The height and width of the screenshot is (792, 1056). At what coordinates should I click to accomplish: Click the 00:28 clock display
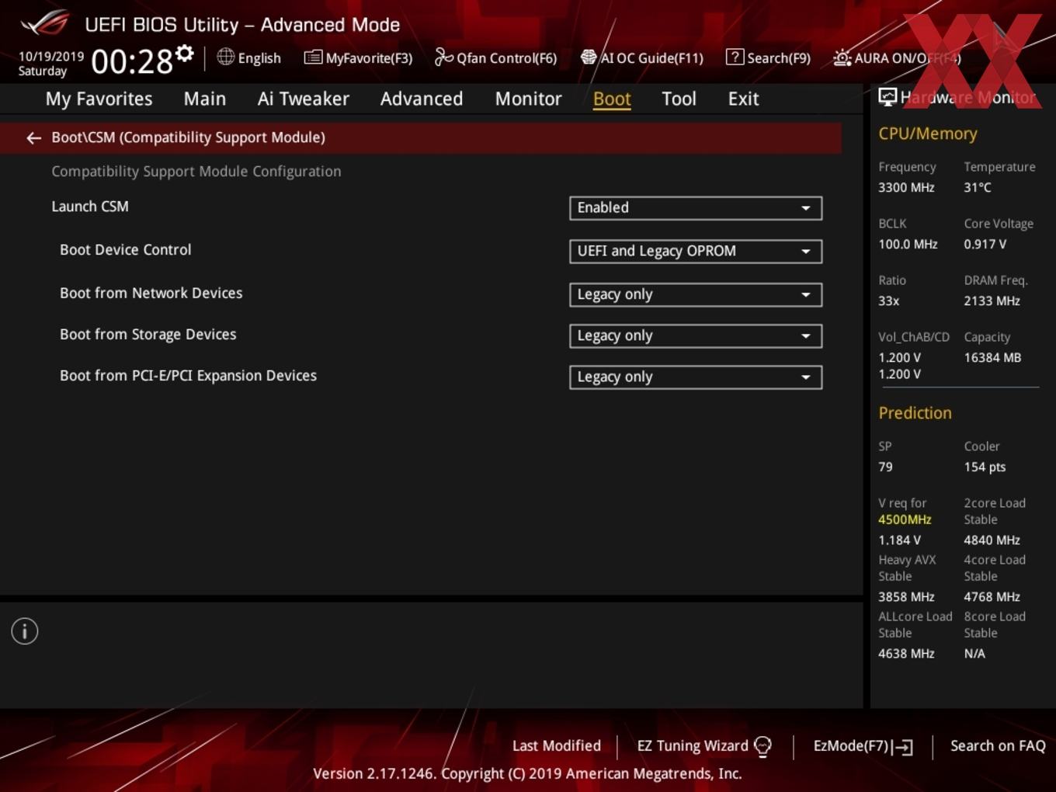pyautogui.click(x=132, y=61)
